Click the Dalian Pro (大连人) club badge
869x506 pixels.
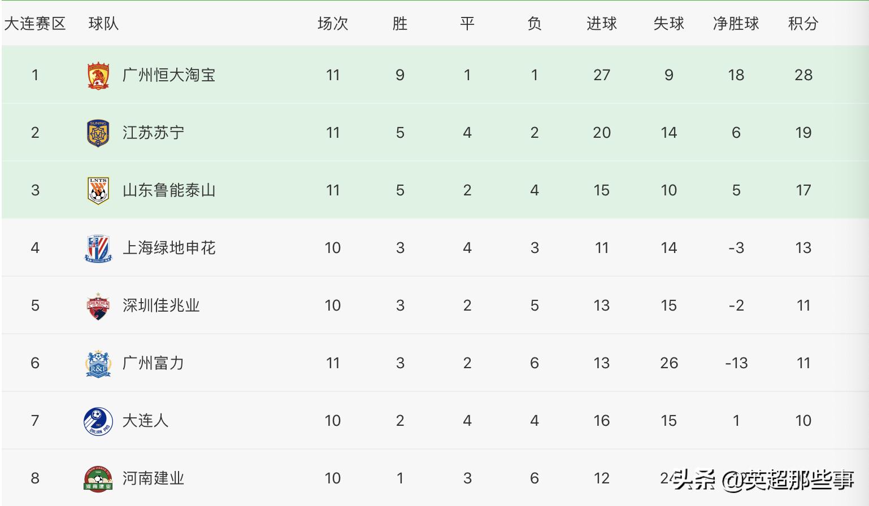pyautogui.click(x=98, y=421)
